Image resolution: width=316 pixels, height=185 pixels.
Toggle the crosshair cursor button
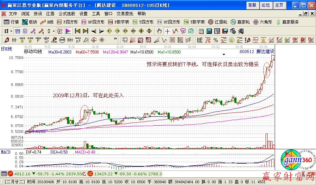(x=167, y=31)
